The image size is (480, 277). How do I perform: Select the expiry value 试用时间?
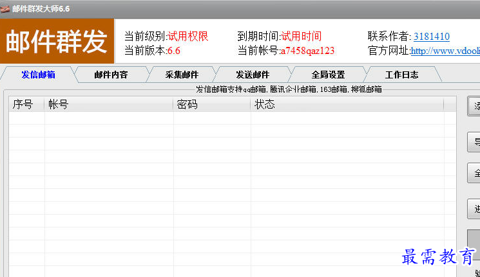coord(302,37)
